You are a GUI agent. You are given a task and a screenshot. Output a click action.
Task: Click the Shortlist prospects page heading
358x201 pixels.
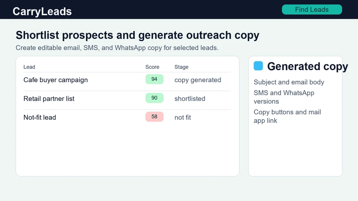[x=137, y=35]
